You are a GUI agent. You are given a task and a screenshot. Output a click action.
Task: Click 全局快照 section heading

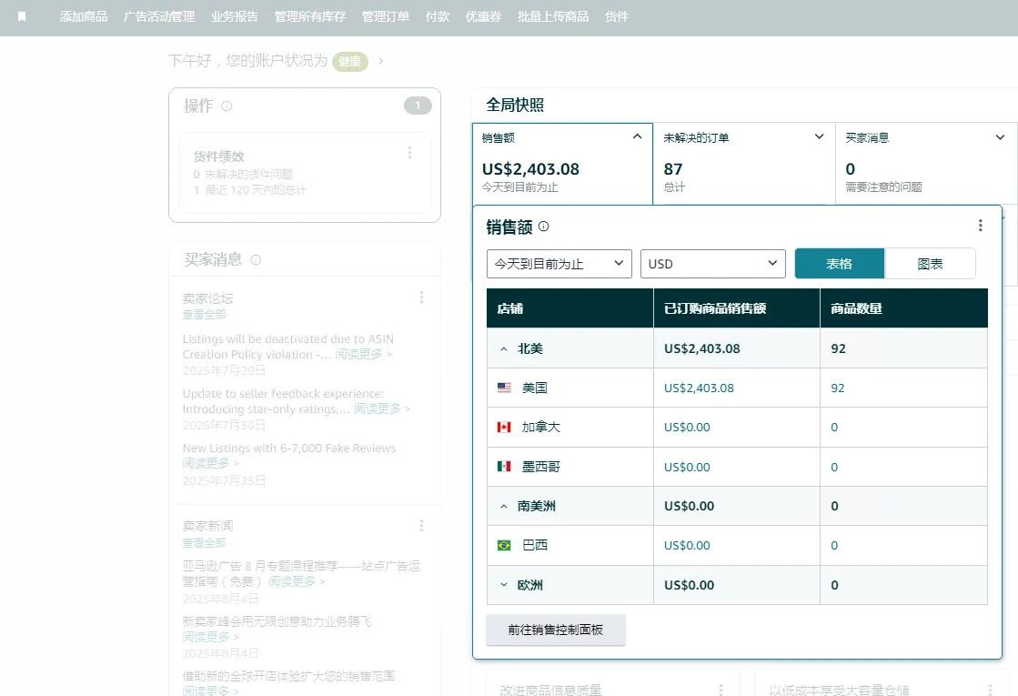[x=515, y=106]
